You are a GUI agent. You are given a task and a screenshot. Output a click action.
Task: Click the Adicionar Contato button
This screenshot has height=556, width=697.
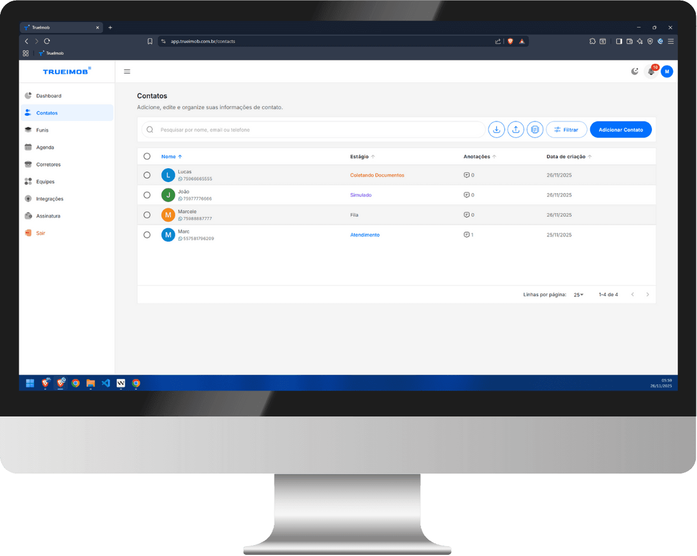click(621, 129)
